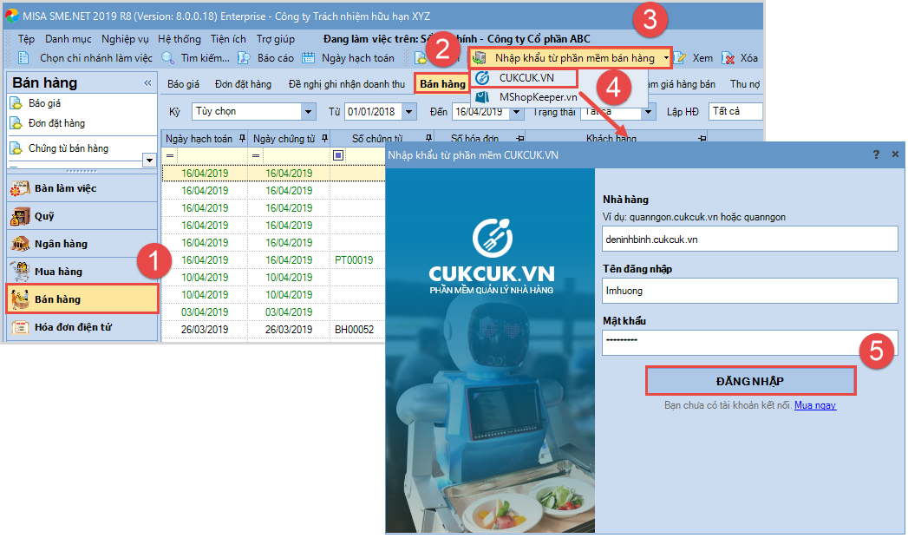Click the Tên đăng nhập field

point(750,291)
